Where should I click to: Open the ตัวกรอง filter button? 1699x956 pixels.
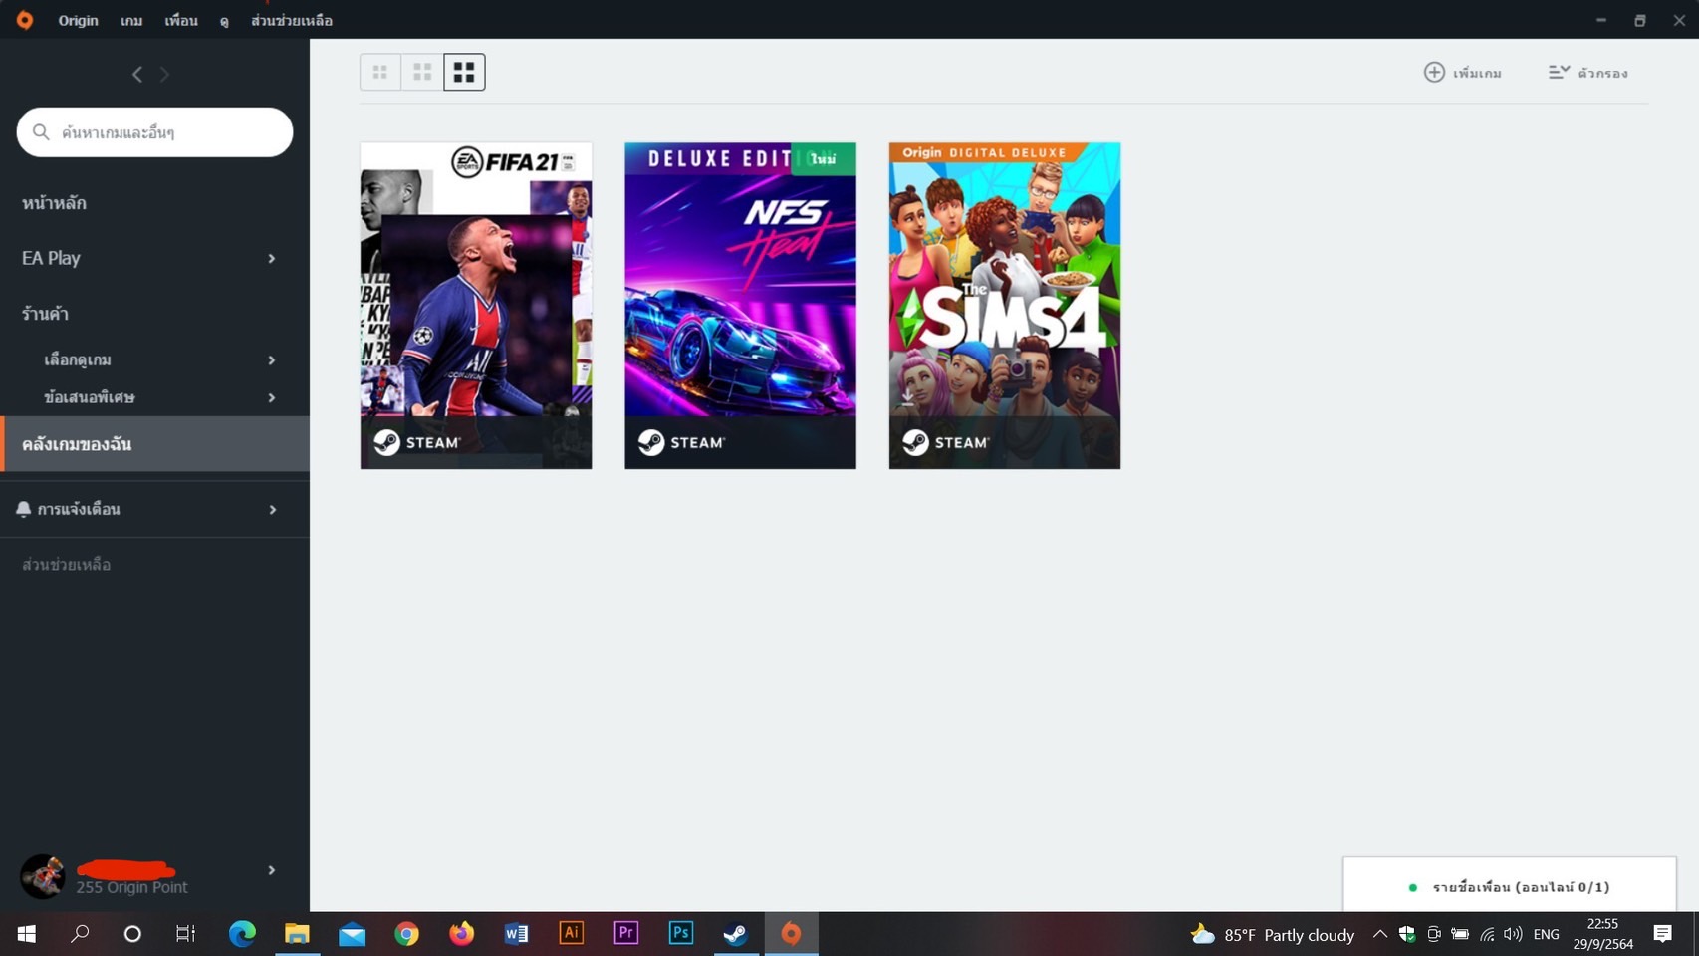(1588, 73)
